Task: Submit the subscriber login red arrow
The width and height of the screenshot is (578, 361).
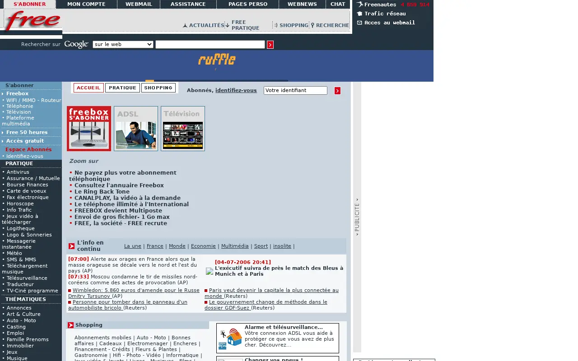Action: click(337, 91)
